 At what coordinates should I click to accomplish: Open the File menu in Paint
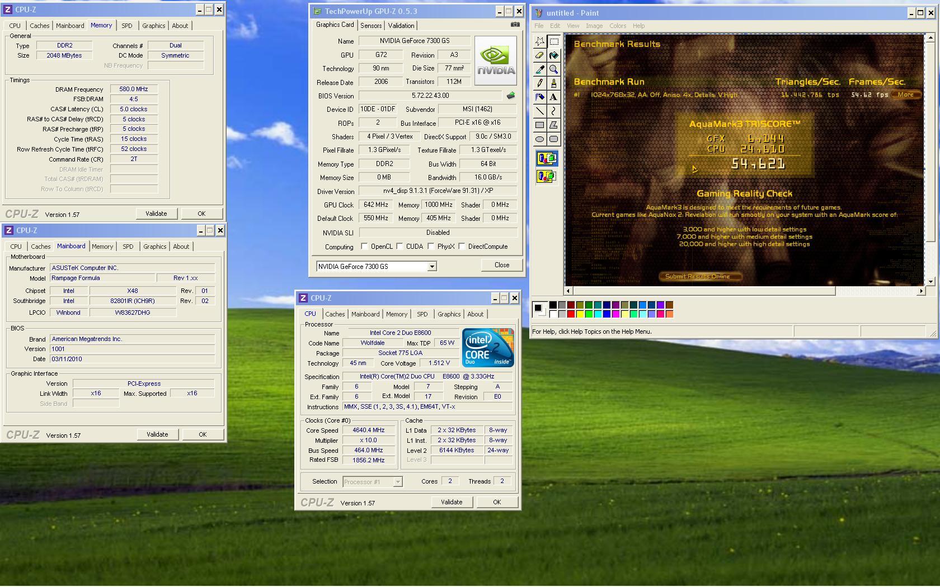(x=539, y=26)
